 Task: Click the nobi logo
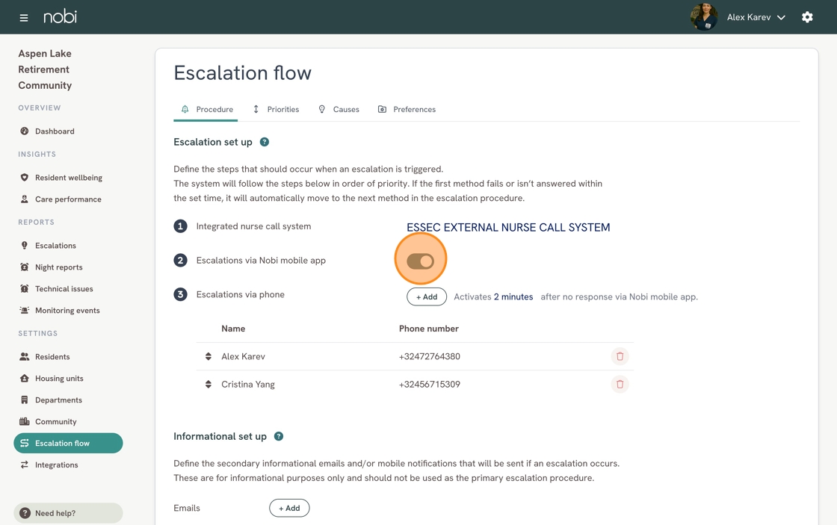(x=60, y=16)
